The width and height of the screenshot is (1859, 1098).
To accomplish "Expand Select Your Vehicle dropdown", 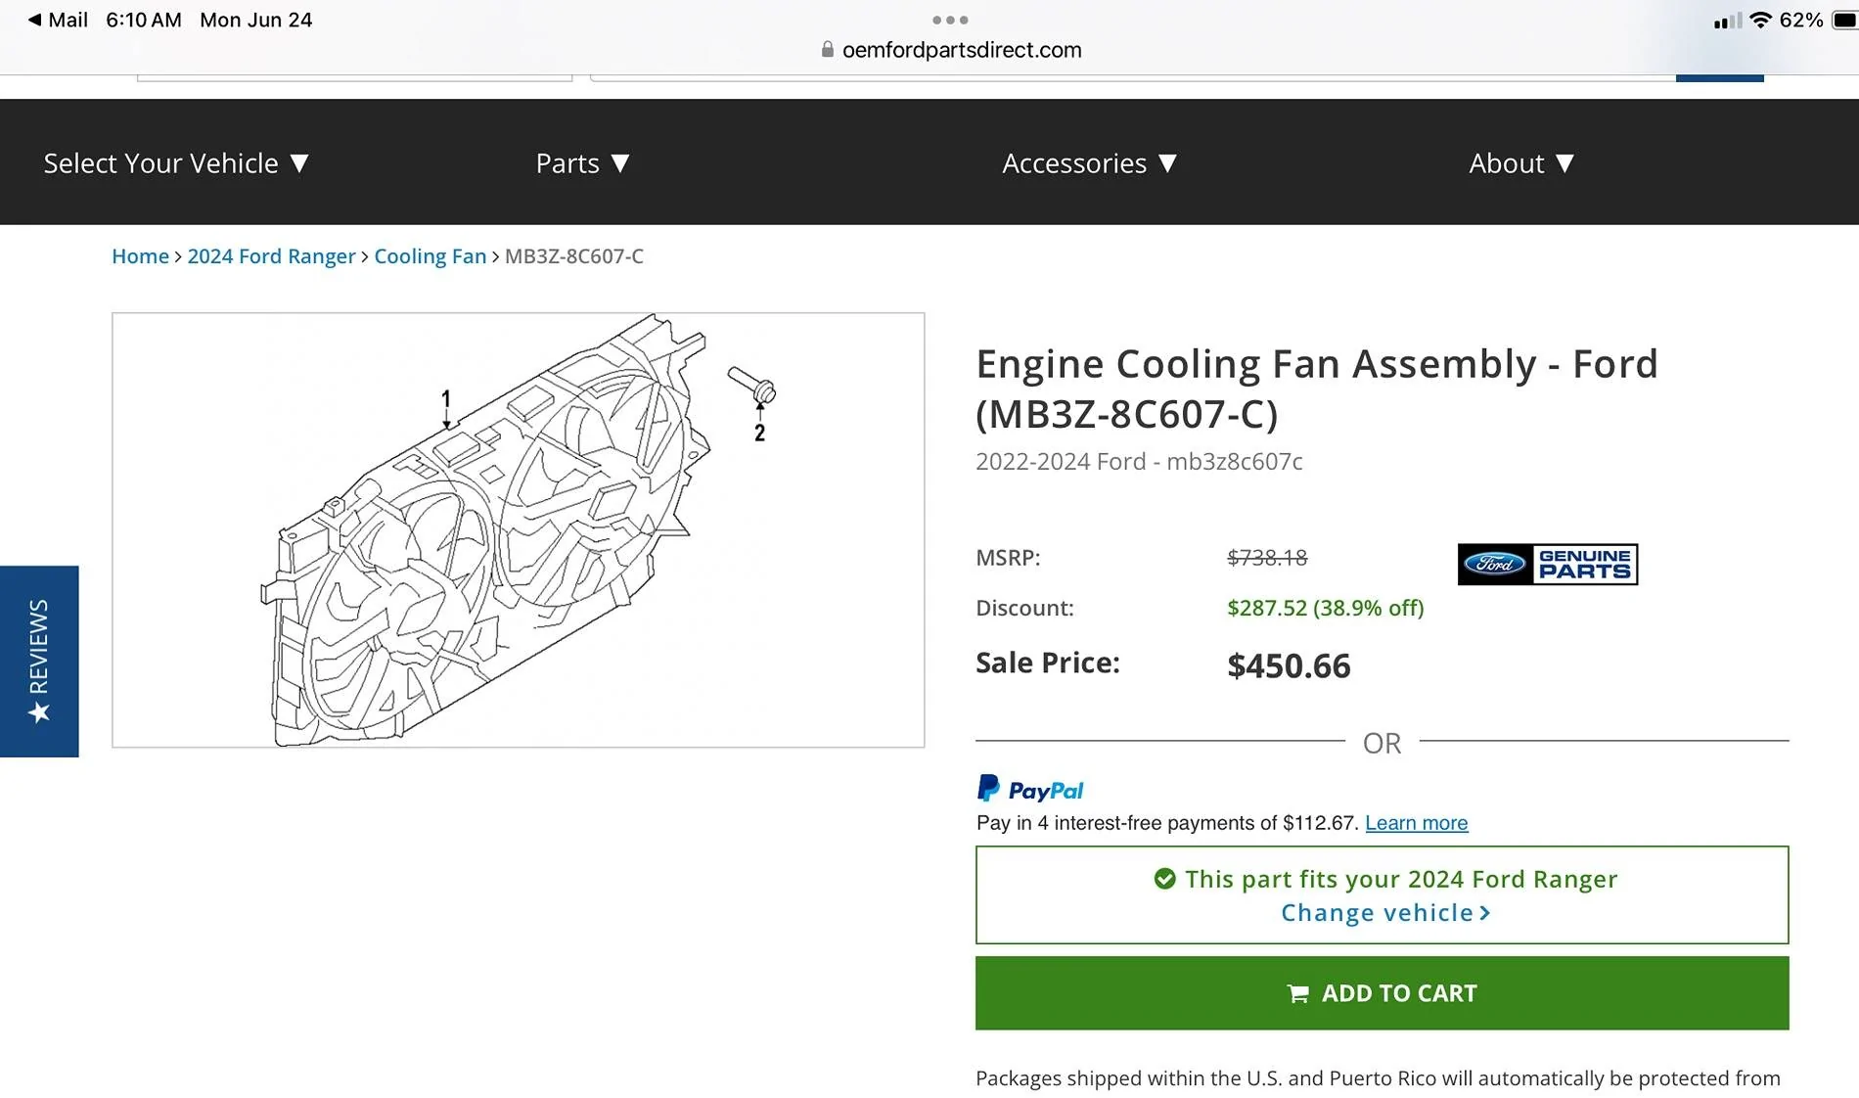I will pos(176,163).
